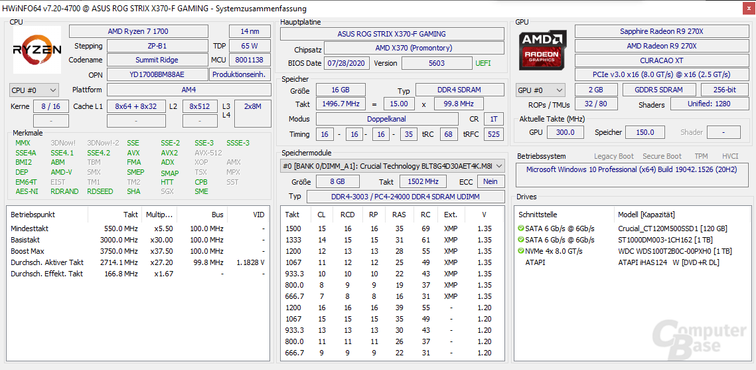The image size is (756, 370).
Task: Click the GPU clock value 300.0
Action: (565, 132)
